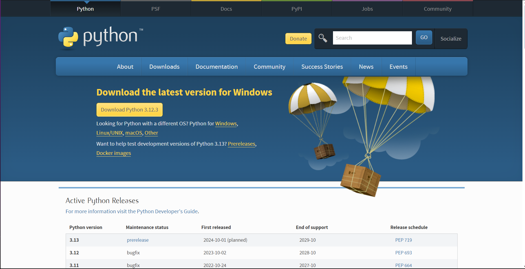This screenshot has width=525, height=269.
Task: Click the Download Python 3.12.3 button
Action: point(129,110)
